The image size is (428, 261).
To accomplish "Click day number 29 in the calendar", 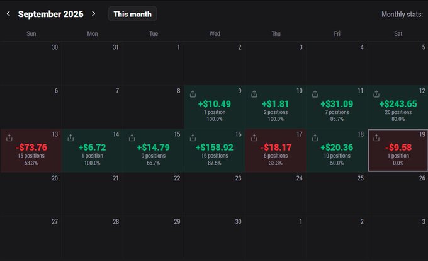I will pyautogui.click(x=177, y=222).
